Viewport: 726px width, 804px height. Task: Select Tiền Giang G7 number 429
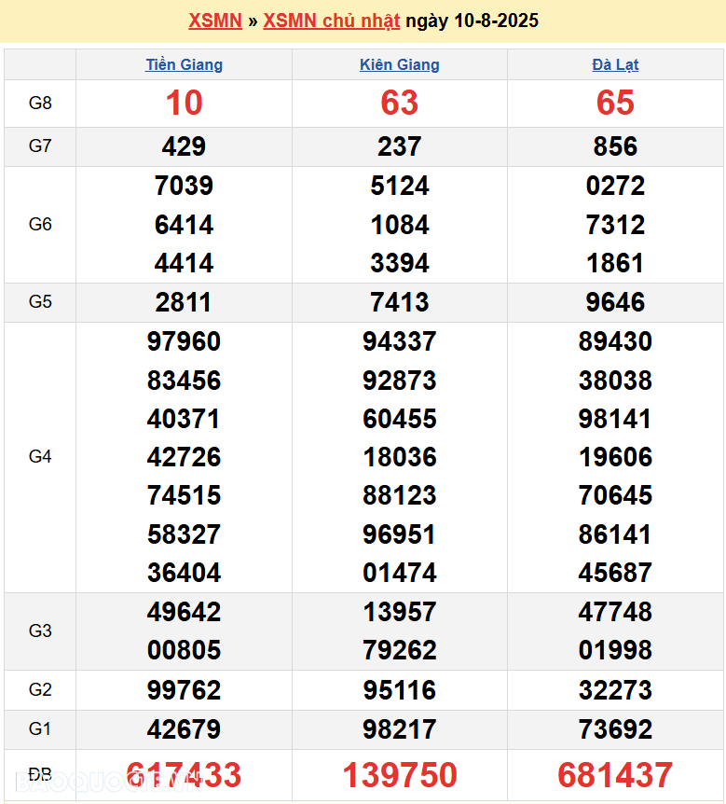click(185, 146)
